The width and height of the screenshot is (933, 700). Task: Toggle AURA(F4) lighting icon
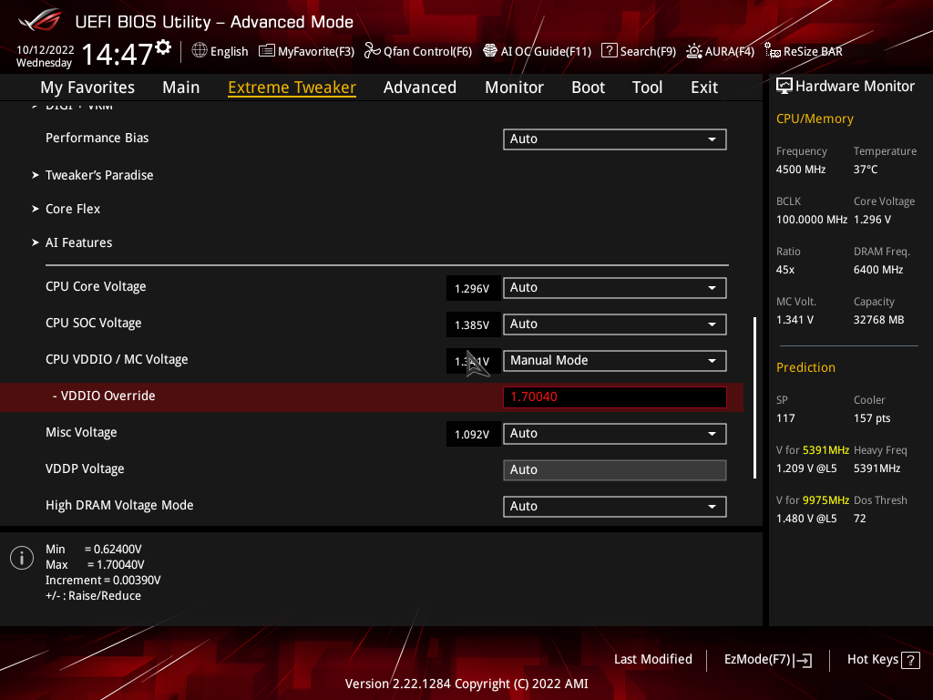693,51
